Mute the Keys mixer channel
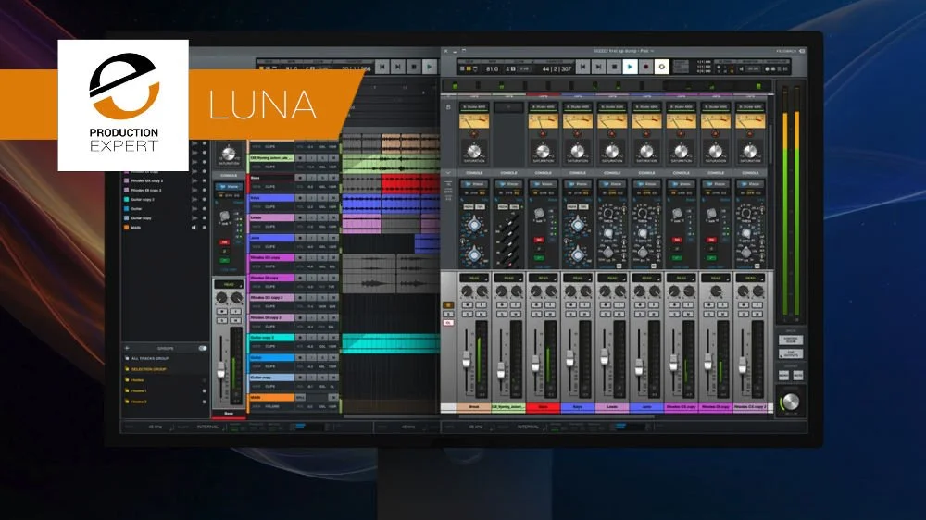This screenshot has width=926, height=520. [x=584, y=314]
